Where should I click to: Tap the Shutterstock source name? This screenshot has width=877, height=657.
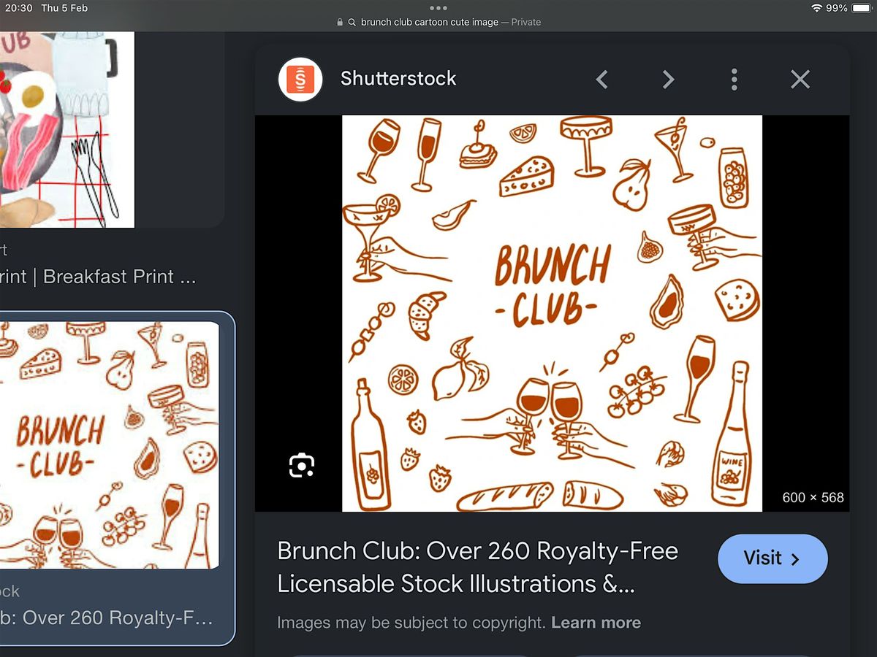(x=398, y=79)
